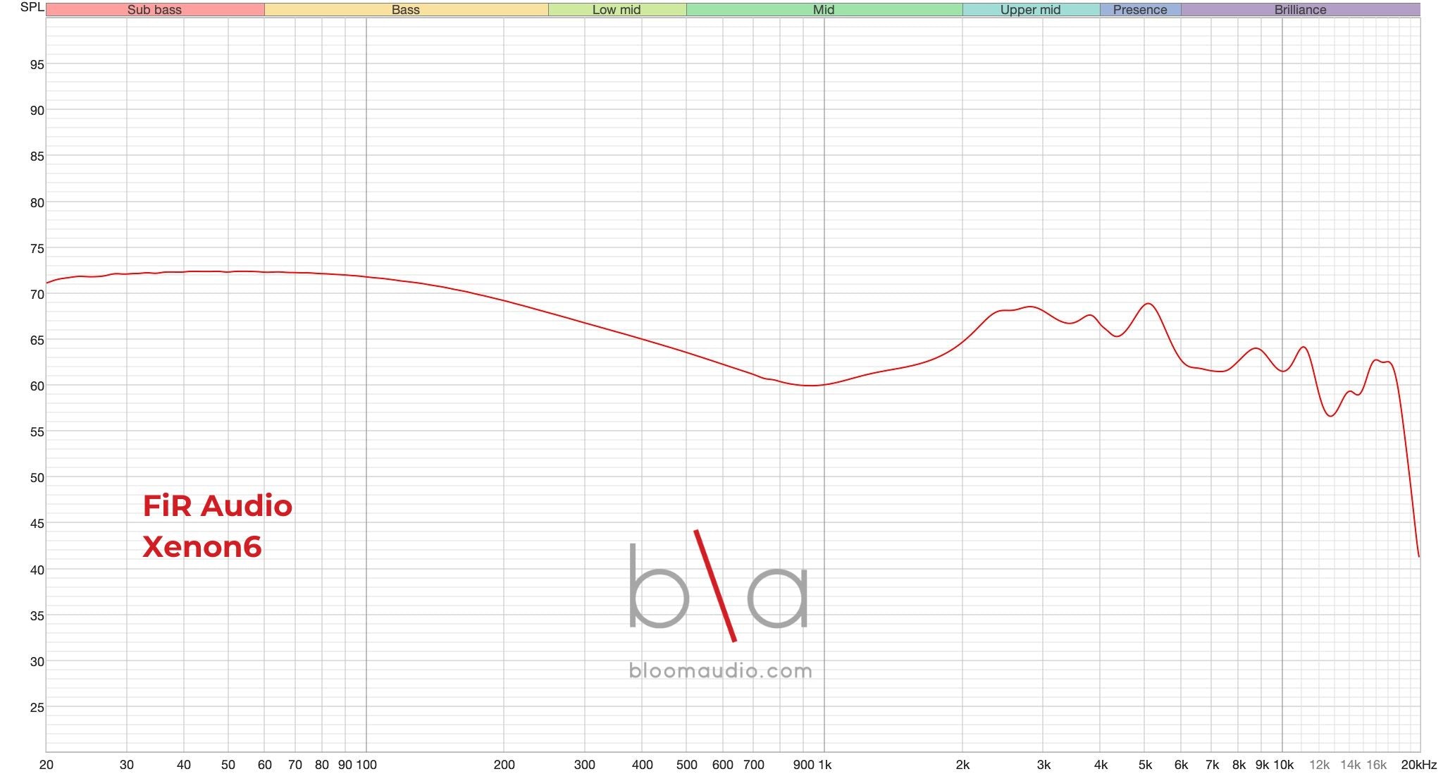
Task: Click the 25 dB y-axis label
Action: pos(37,708)
